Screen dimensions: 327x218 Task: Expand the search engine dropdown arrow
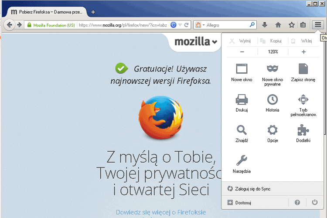(x=203, y=25)
